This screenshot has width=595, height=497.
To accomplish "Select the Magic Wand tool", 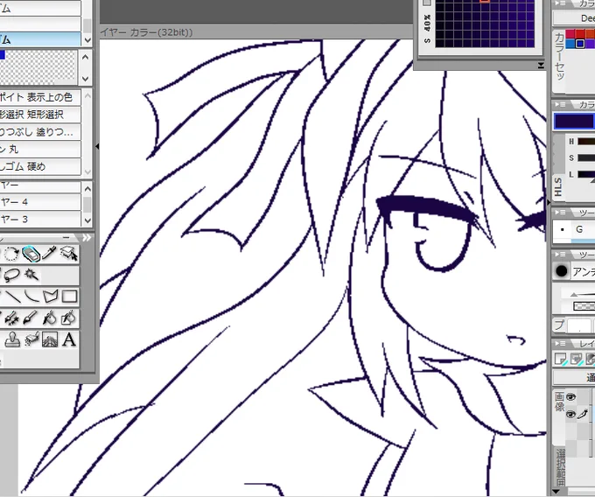I will point(31,275).
